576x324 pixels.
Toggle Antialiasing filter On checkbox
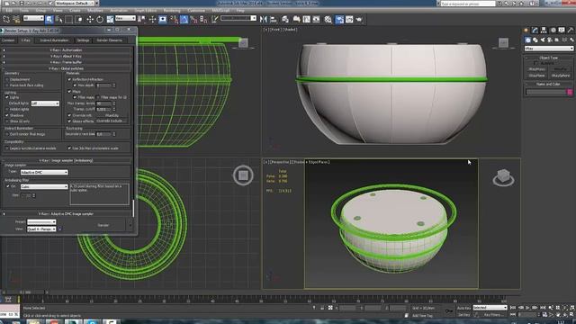[8, 186]
